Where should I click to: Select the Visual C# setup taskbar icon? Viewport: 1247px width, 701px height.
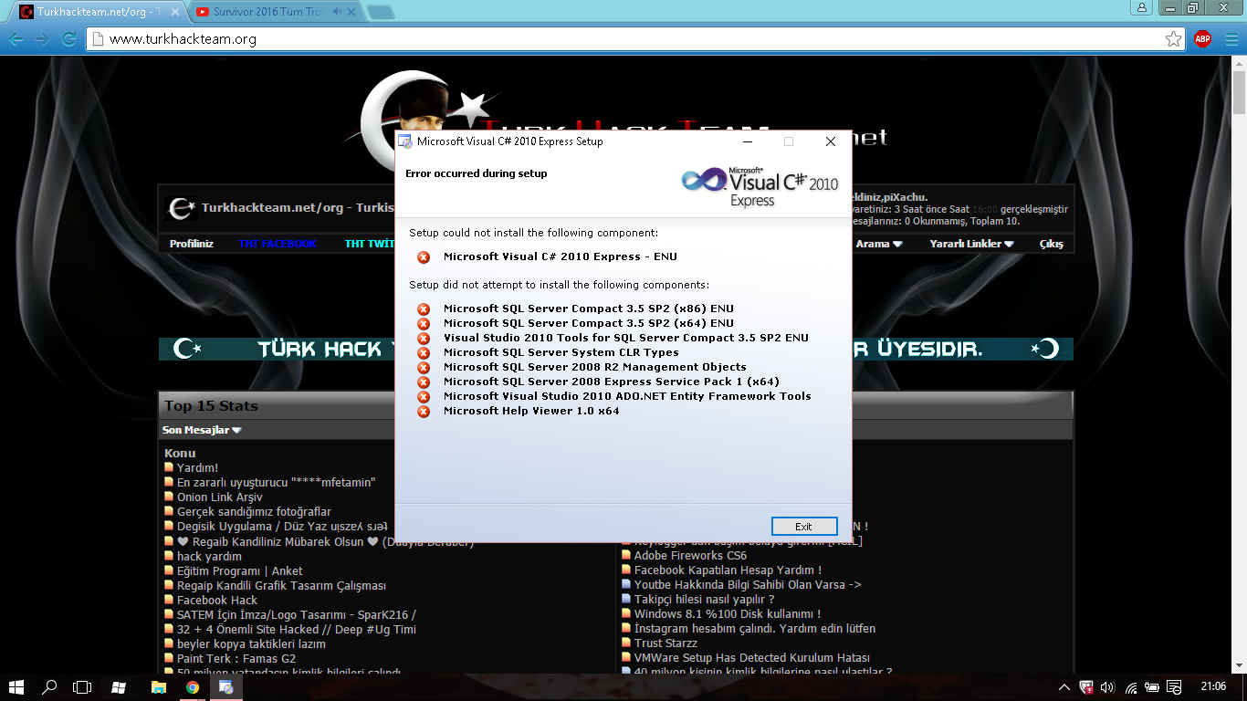[226, 687]
